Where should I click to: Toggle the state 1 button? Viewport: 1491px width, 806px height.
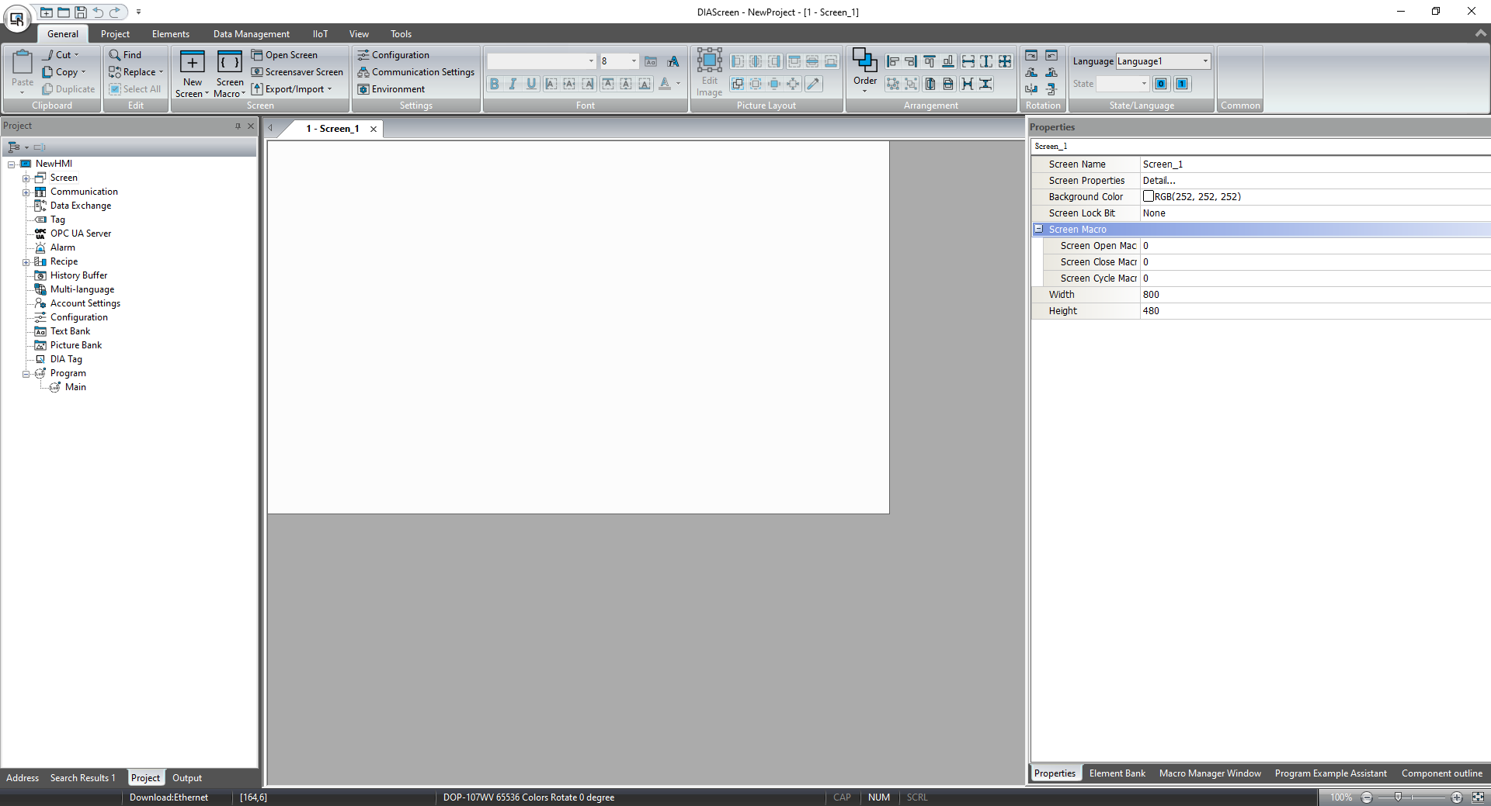pyautogui.click(x=1181, y=84)
